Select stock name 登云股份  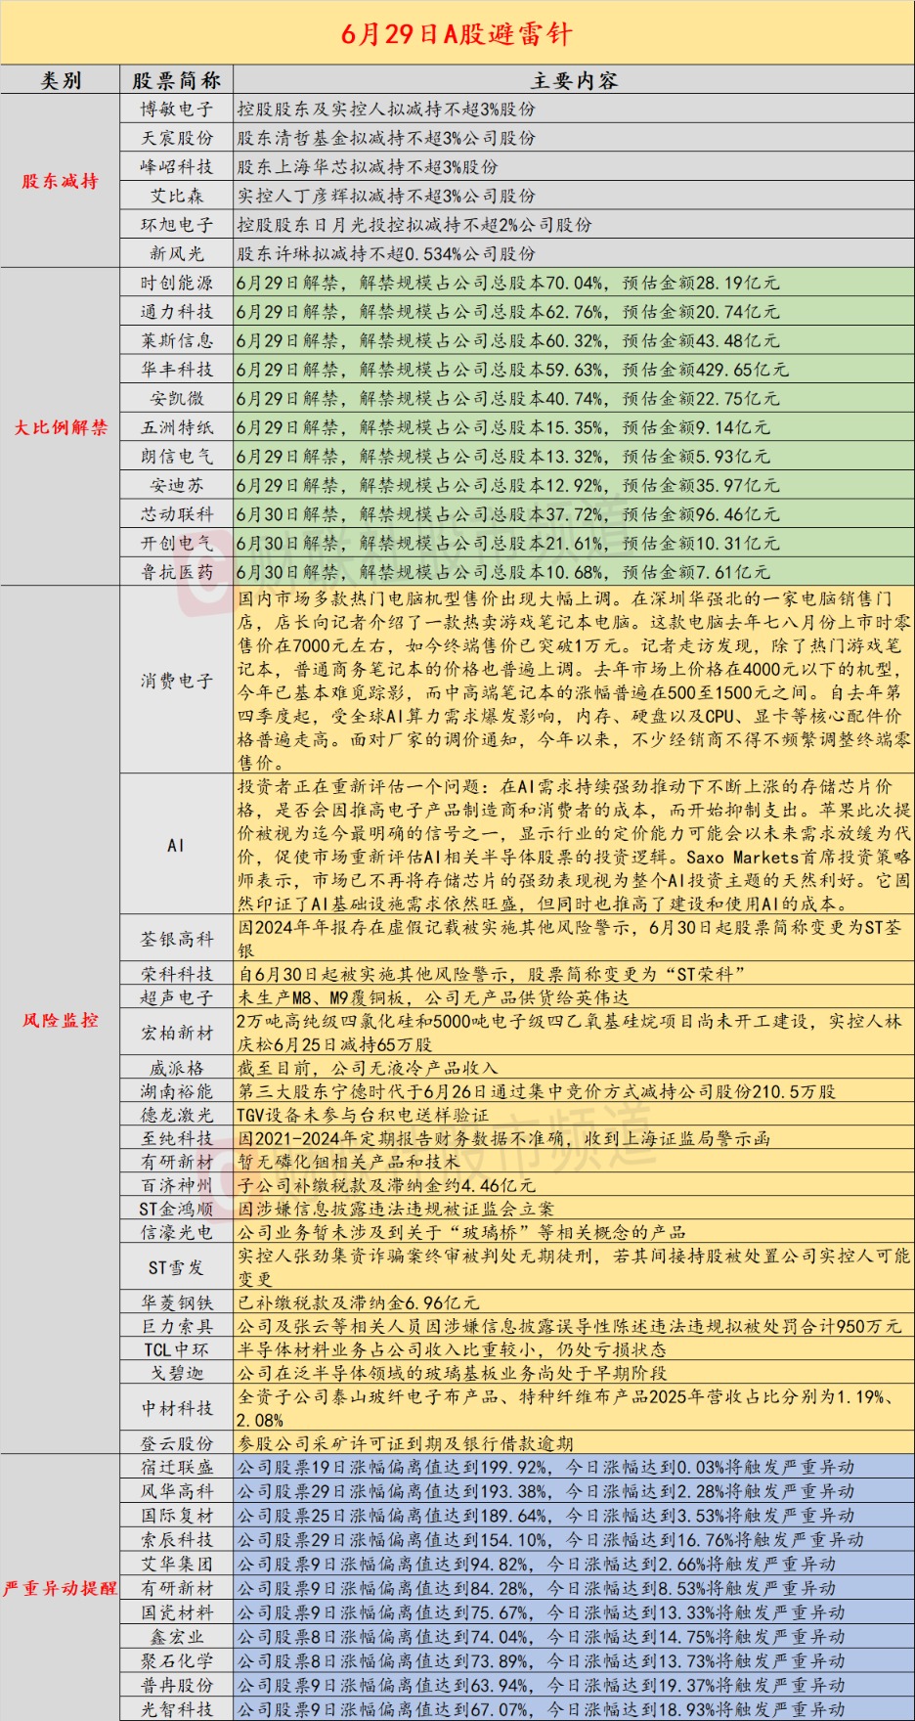tap(177, 1443)
